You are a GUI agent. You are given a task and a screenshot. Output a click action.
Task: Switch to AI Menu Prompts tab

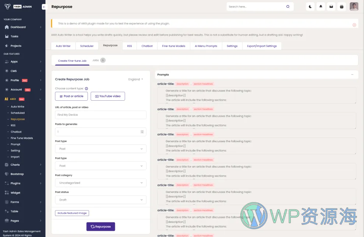point(206,46)
